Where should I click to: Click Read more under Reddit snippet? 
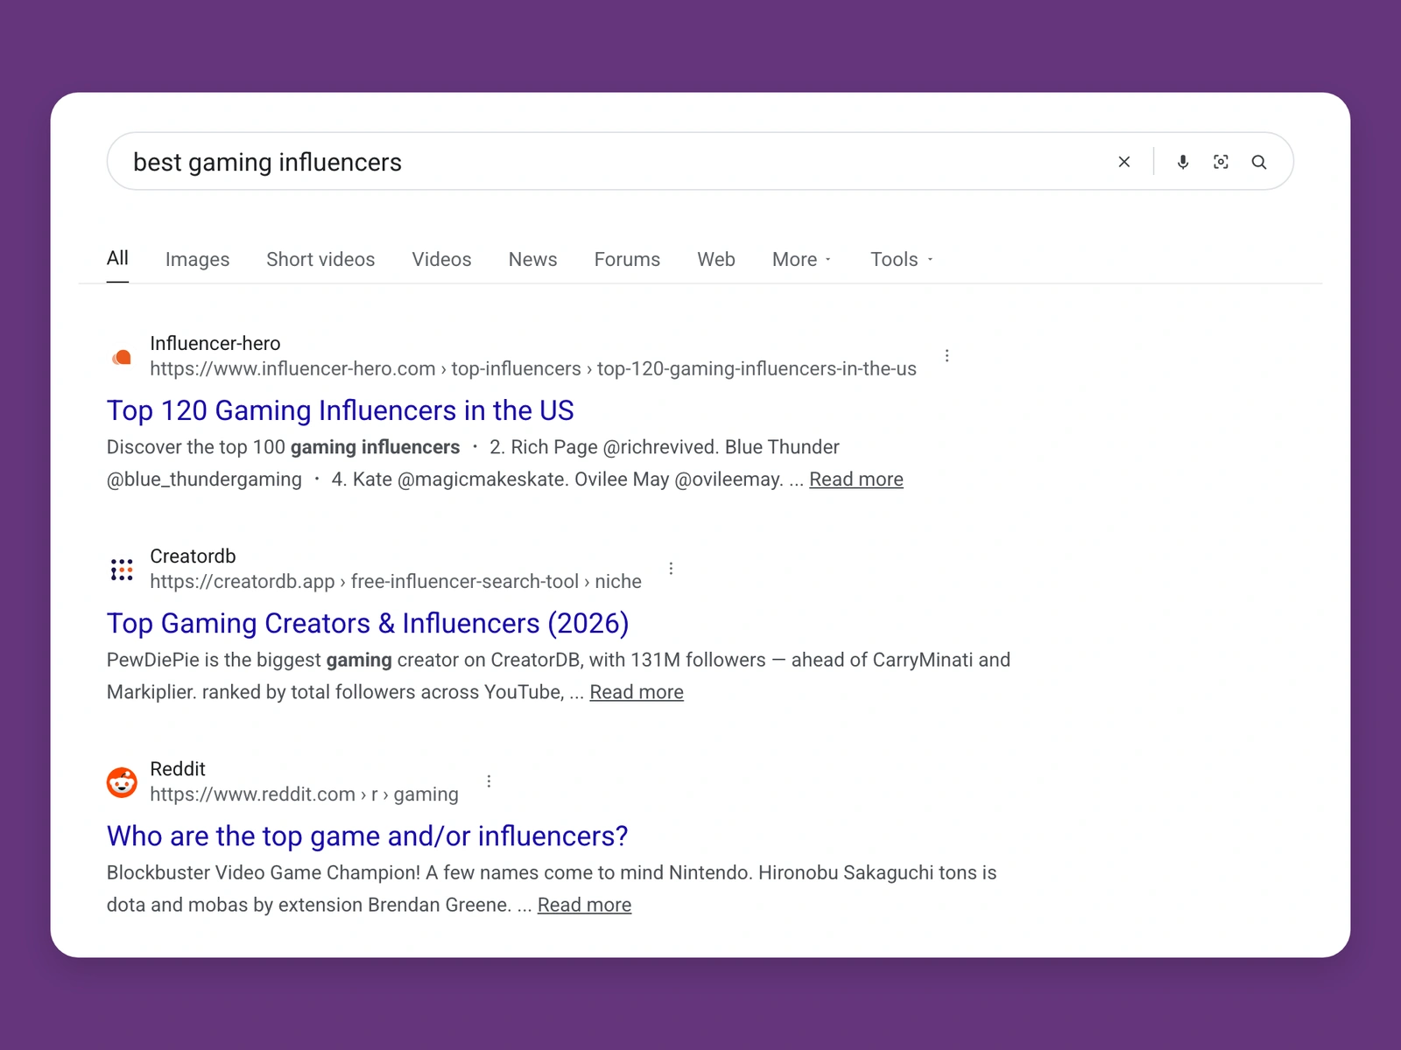584,905
